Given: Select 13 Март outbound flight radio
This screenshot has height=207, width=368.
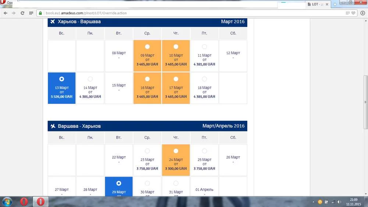Looking at the screenshot, I should coord(61,79).
